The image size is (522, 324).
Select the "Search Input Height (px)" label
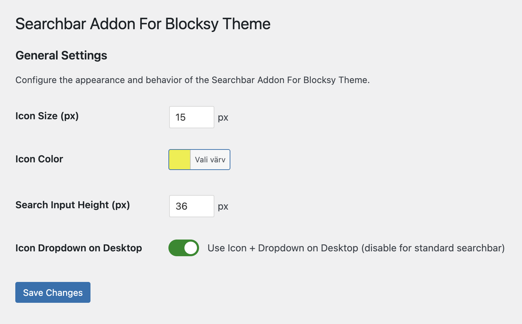pyautogui.click(x=73, y=205)
